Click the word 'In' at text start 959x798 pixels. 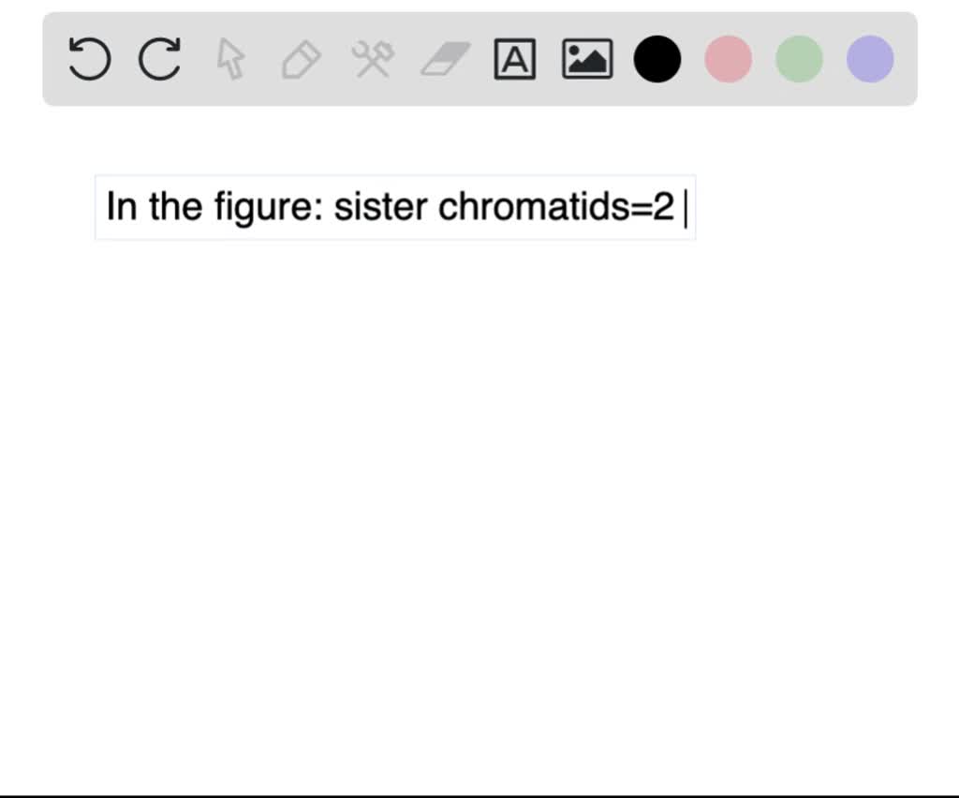pyautogui.click(x=121, y=207)
